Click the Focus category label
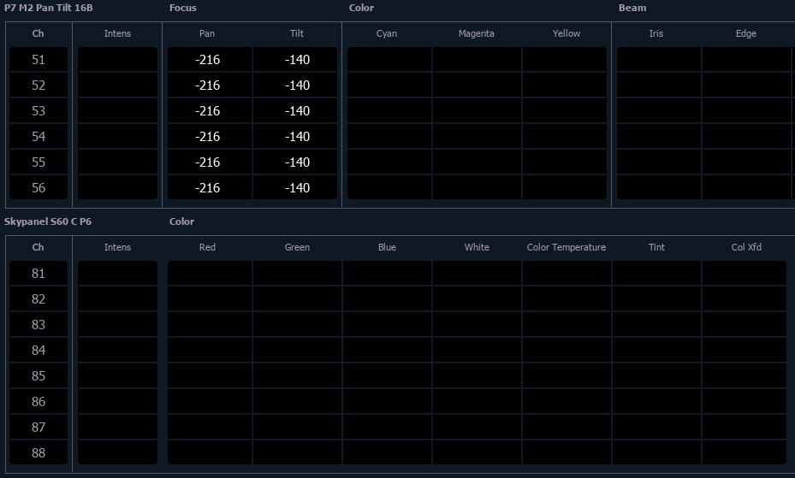 tap(182, 8)
